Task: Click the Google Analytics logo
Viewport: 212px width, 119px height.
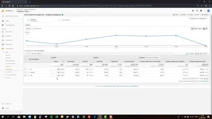Action: coord(3,11)
